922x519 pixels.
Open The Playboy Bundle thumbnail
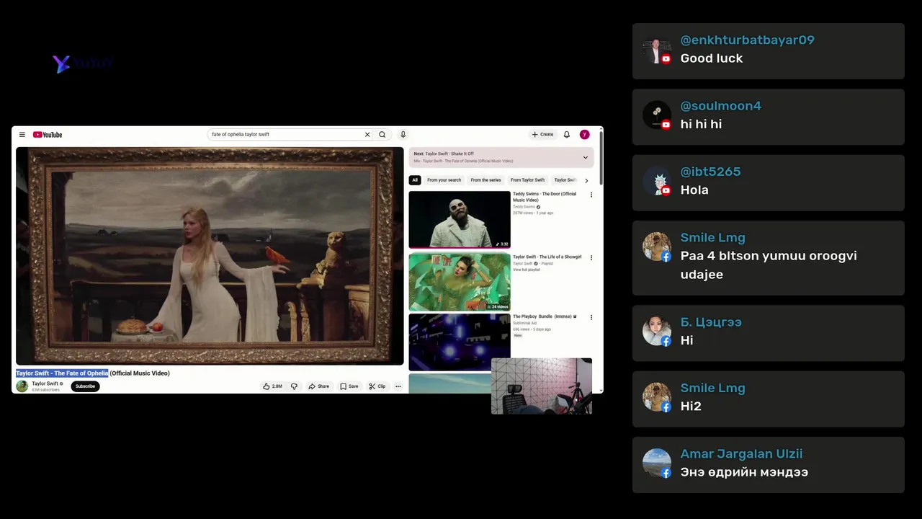(460, 342)
